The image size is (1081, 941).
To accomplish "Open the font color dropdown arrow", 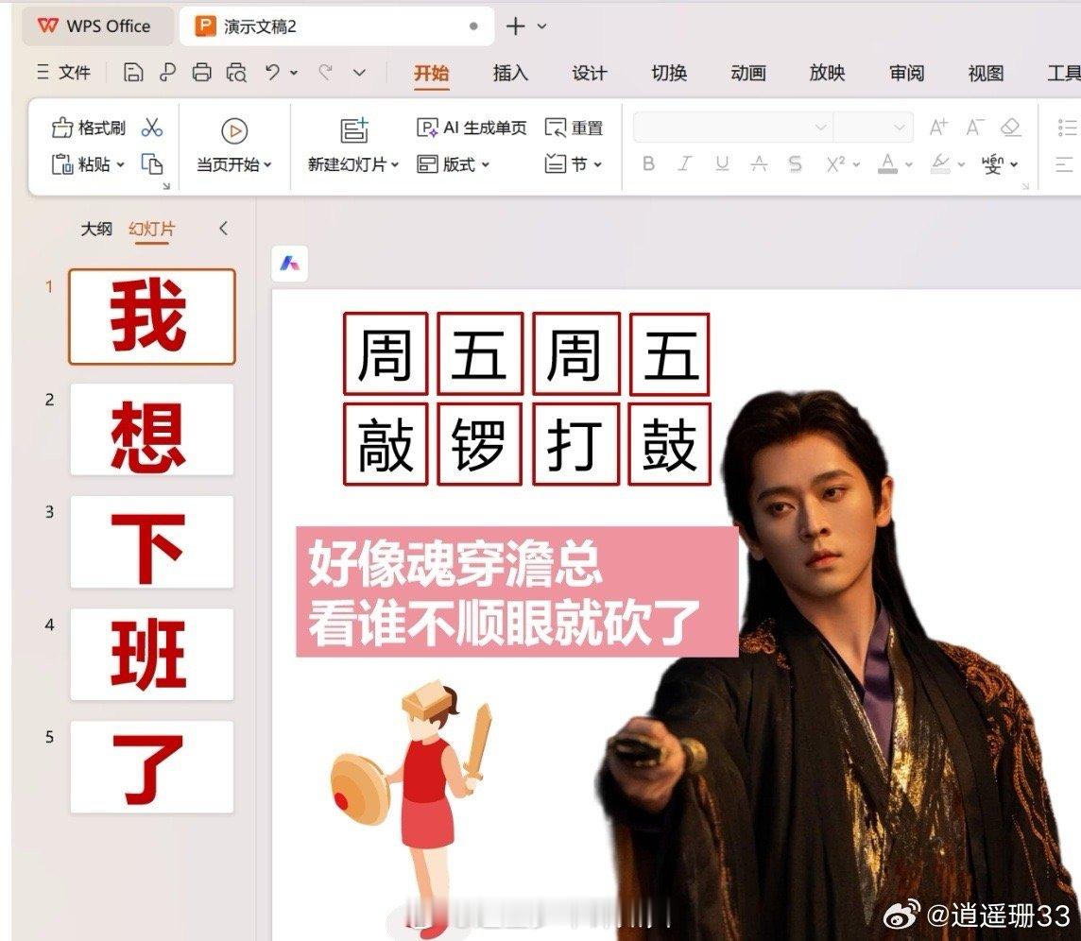I will point(909,164).
